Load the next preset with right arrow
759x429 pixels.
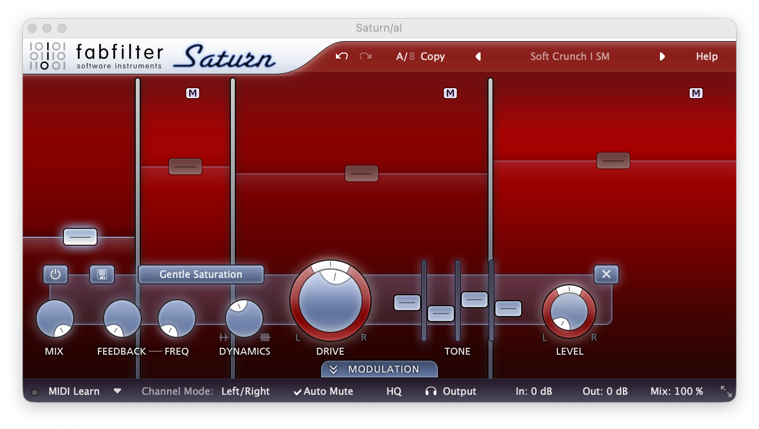pos(662,56)
